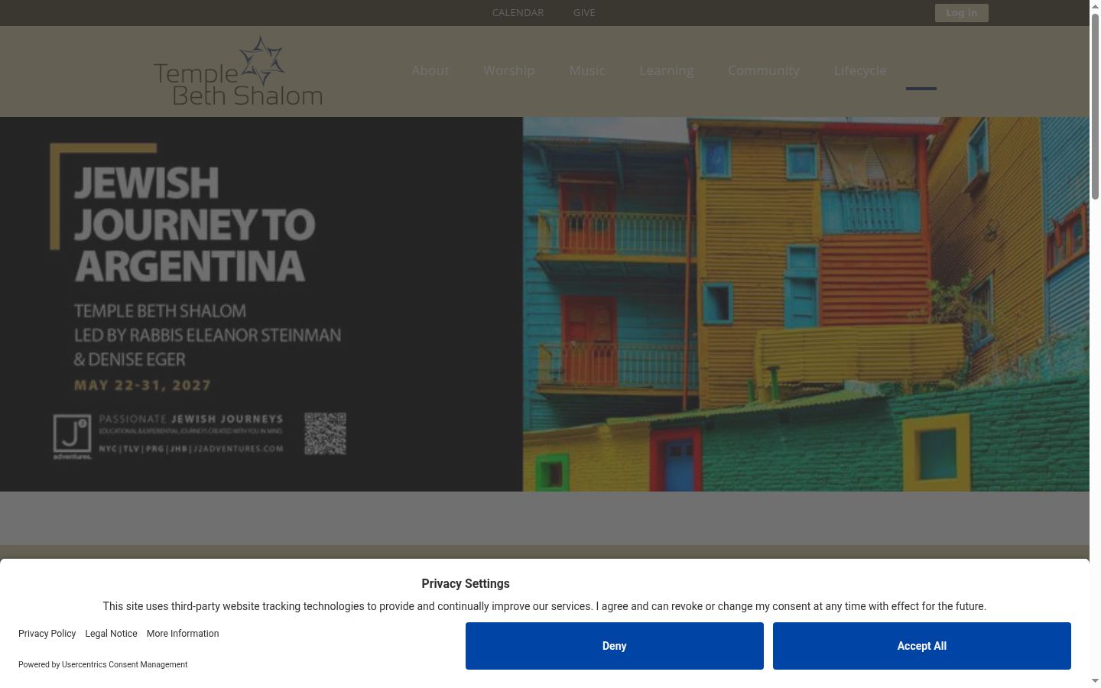Open the Learning menu

[x=666, y=70]
